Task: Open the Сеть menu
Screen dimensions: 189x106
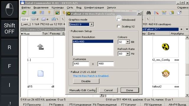Action: point(70,7)
